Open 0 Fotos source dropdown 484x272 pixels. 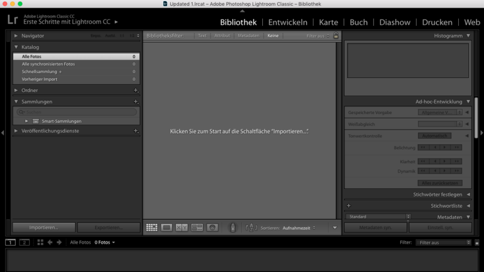coord(105,242)
